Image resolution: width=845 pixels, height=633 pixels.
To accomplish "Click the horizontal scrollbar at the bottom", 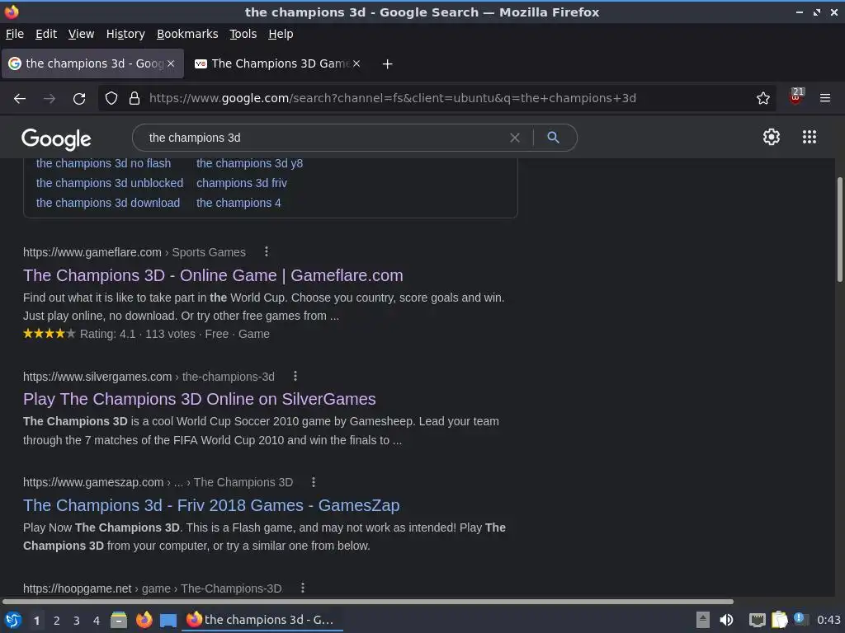I will point(368,601).
